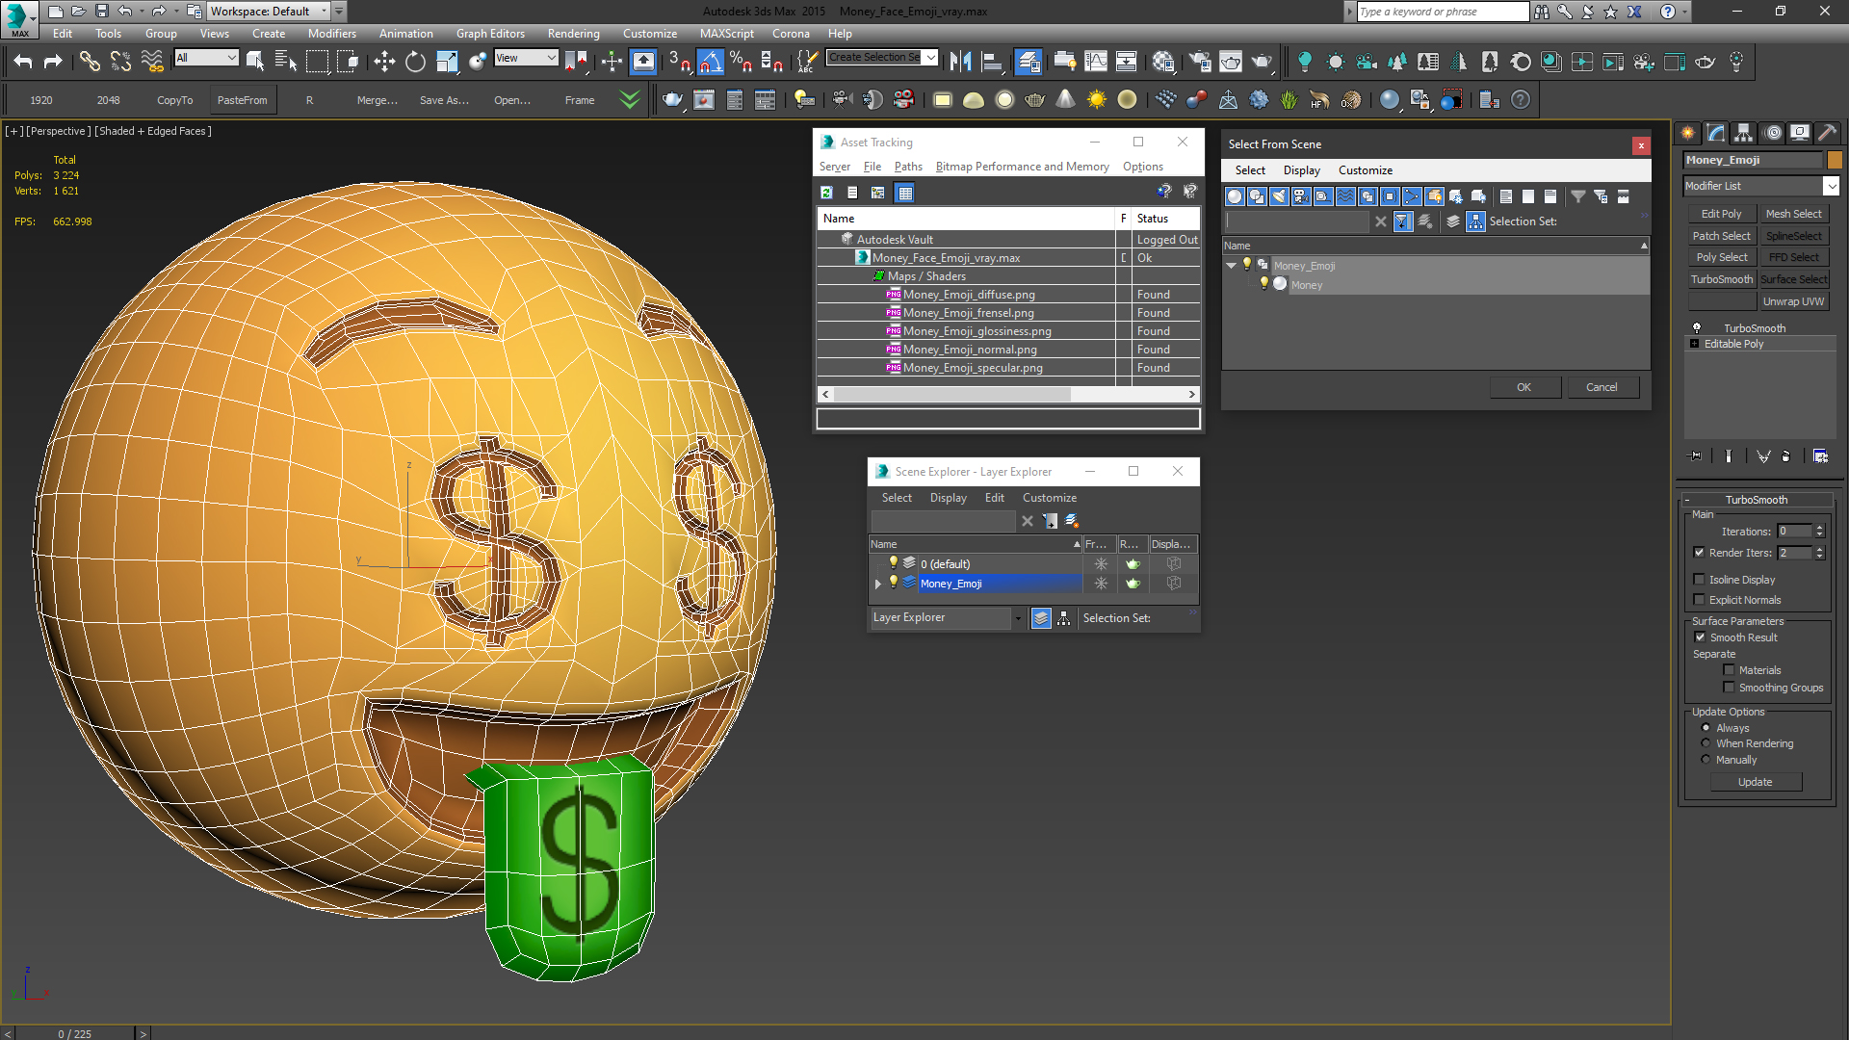Open Select by Name tool
Viewport: 1849px width, 1040px height.
coord(286,62)
